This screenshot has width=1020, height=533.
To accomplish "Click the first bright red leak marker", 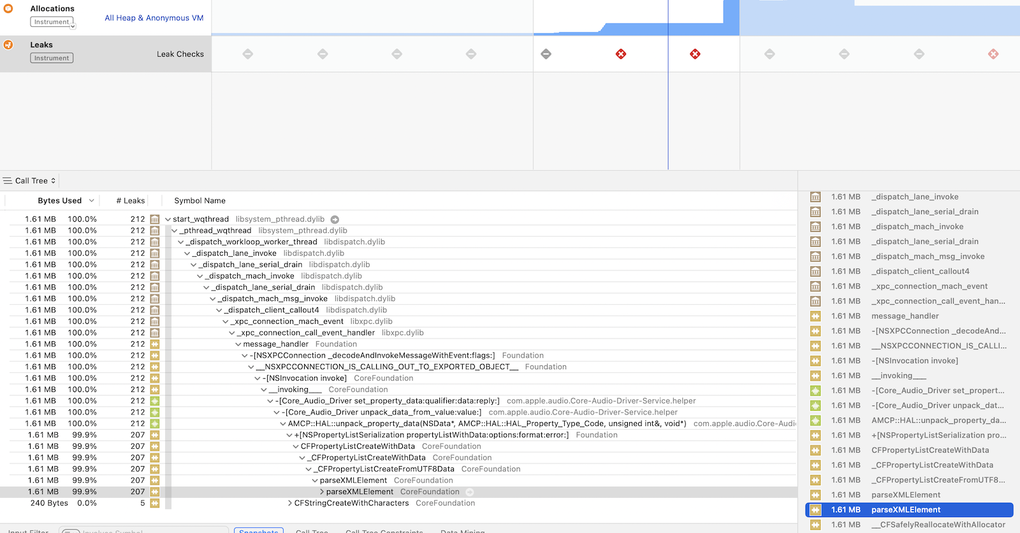I will pos(621,54).
